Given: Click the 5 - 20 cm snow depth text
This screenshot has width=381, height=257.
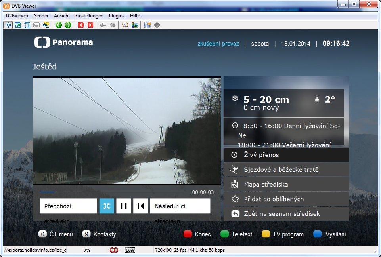Looking at the screenshot, I should point(266,99).
